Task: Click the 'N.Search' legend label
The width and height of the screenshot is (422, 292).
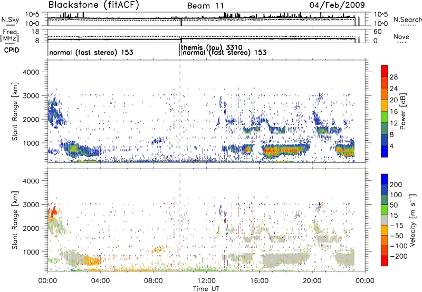Action: [407, 20]
